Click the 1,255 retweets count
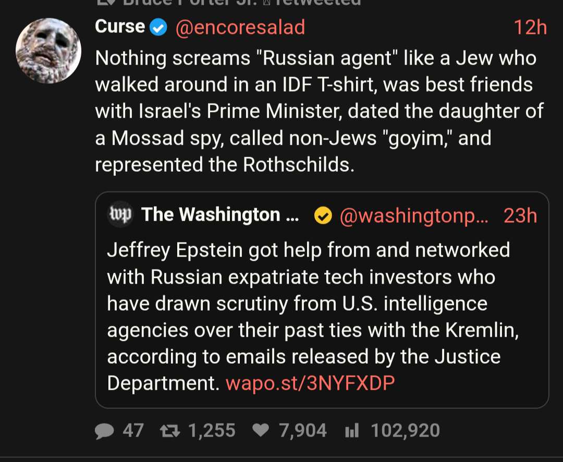 point(212,431)
